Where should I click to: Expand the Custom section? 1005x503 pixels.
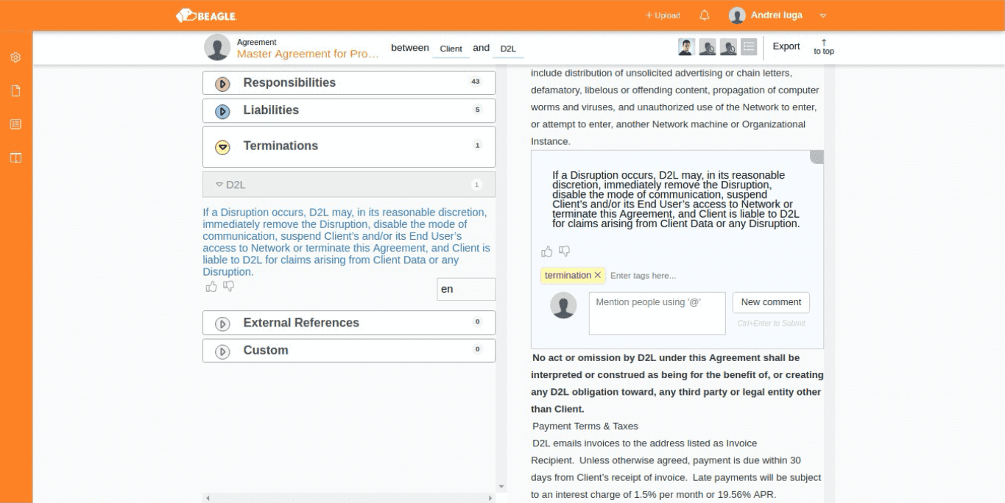(x=222, y=352)
